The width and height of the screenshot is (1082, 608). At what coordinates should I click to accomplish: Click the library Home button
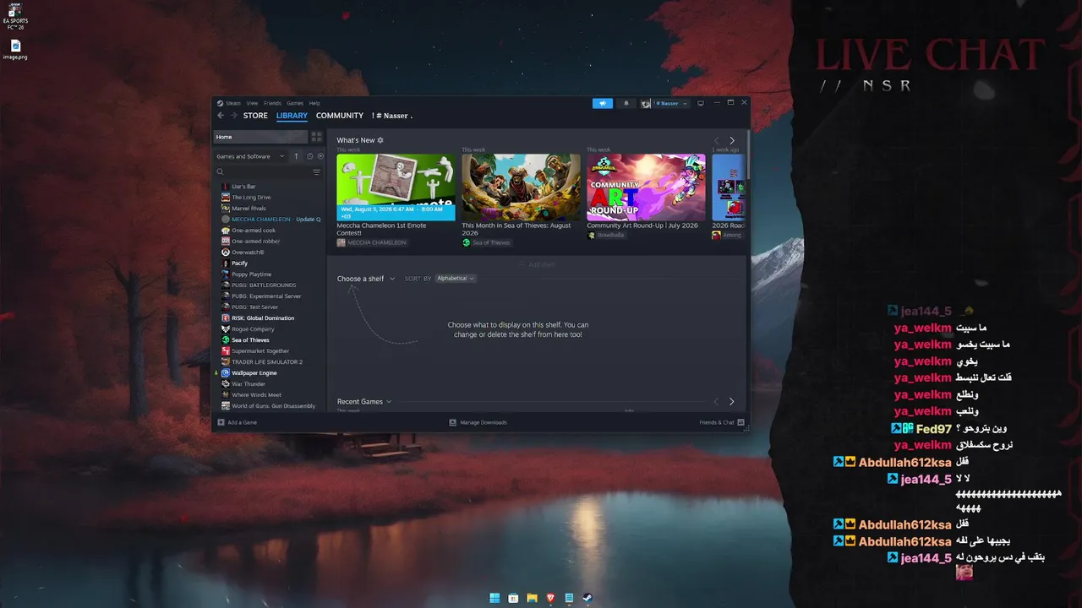click(x=261, y=137)
